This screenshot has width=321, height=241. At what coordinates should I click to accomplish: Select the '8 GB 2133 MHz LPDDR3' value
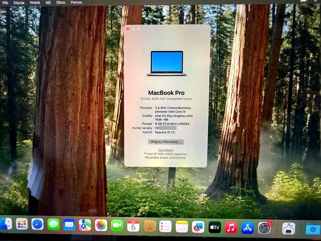coord(172,124)
